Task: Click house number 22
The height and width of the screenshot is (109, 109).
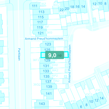Action: (x=62, y=10)
